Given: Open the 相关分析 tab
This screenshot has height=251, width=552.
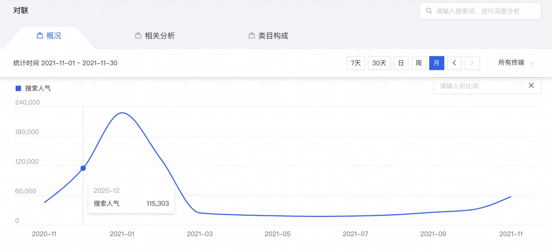Looking at the screenshot, I should click(159, 35).
